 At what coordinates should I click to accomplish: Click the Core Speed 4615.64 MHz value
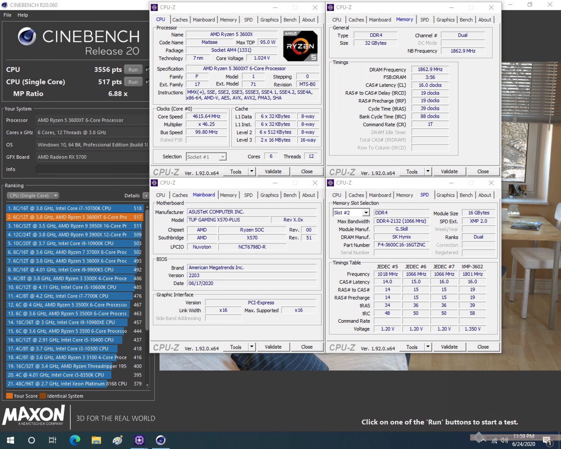click(206, 116)
